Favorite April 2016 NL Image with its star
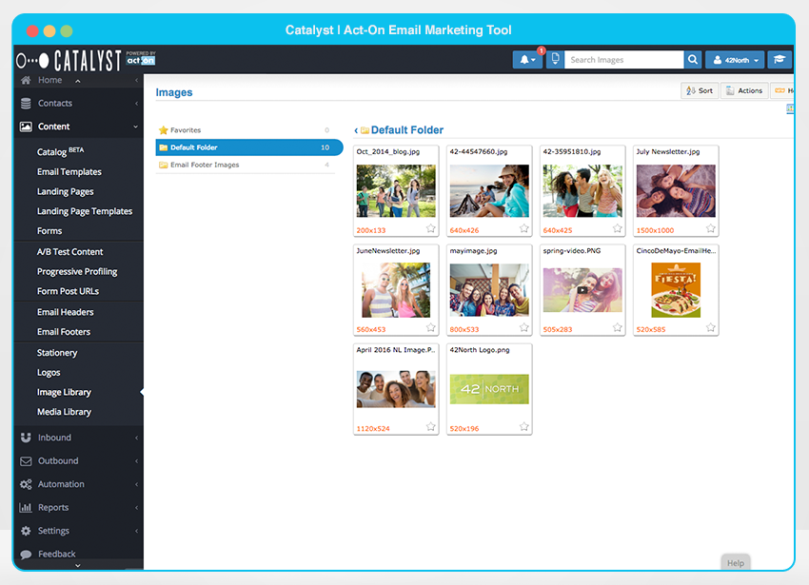This screenshot has height=585, width=809. 431,426
